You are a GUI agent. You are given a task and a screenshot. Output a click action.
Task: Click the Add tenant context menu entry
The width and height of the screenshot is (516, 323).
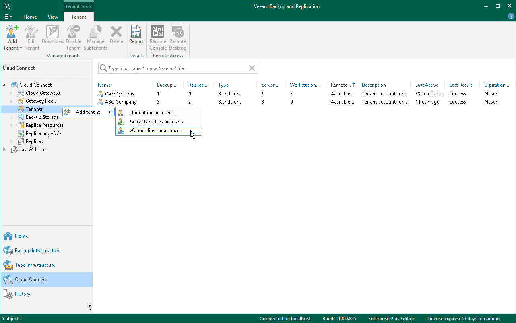pos(88,112)
